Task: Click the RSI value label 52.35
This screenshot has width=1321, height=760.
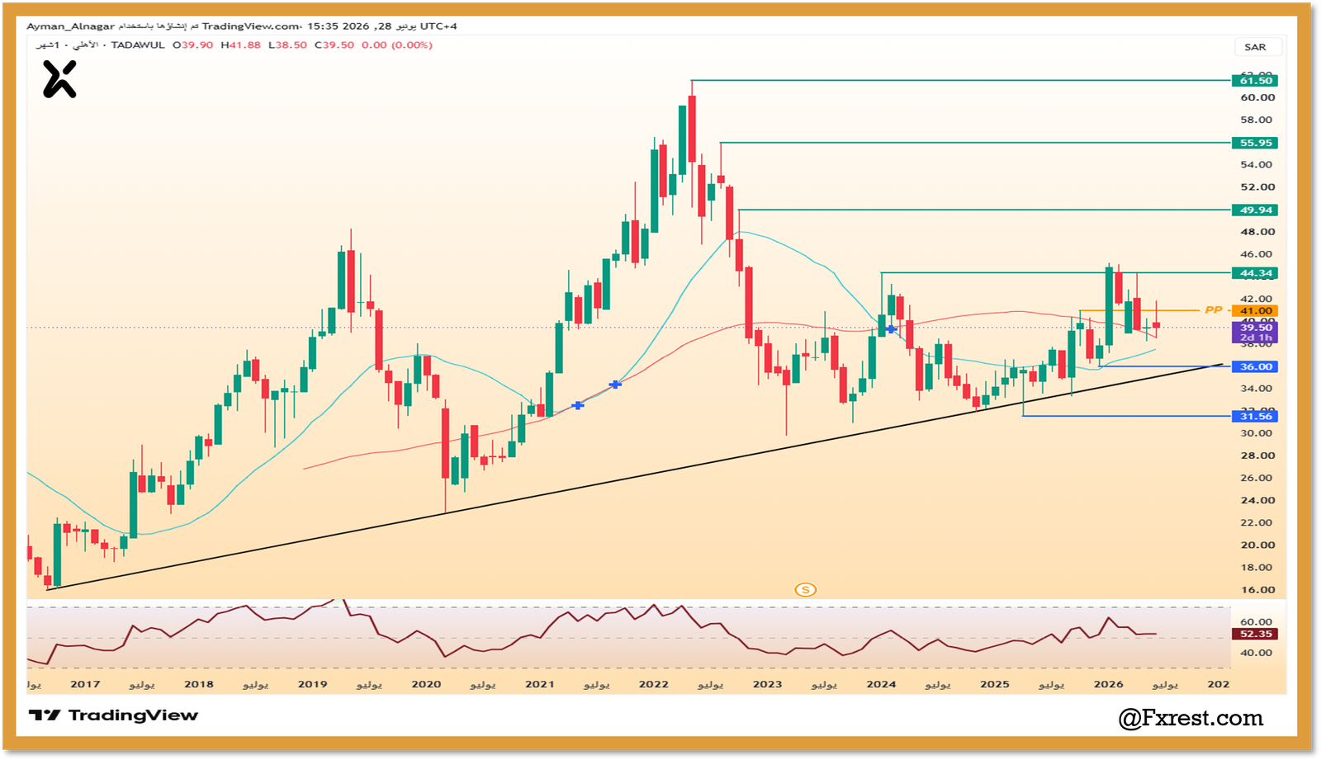Action: pyautogui.click(x=1255, y=634)
